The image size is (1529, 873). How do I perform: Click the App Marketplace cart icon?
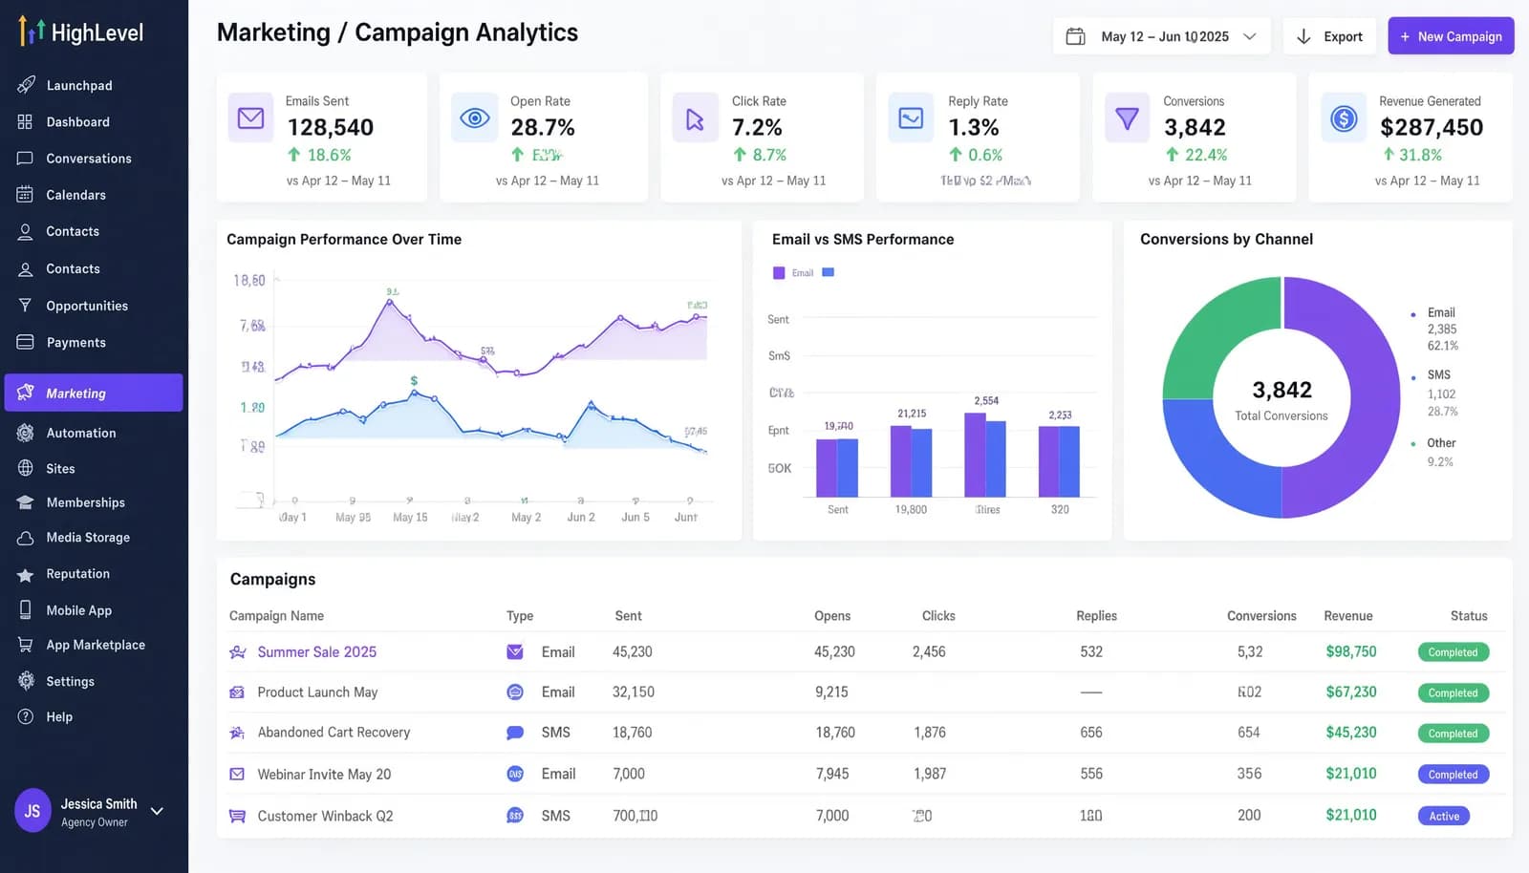(26, 645)
